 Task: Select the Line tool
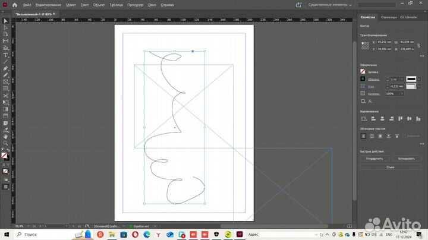5,62
